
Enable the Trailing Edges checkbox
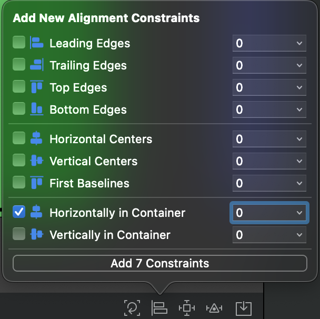click(x=19, y=65)
